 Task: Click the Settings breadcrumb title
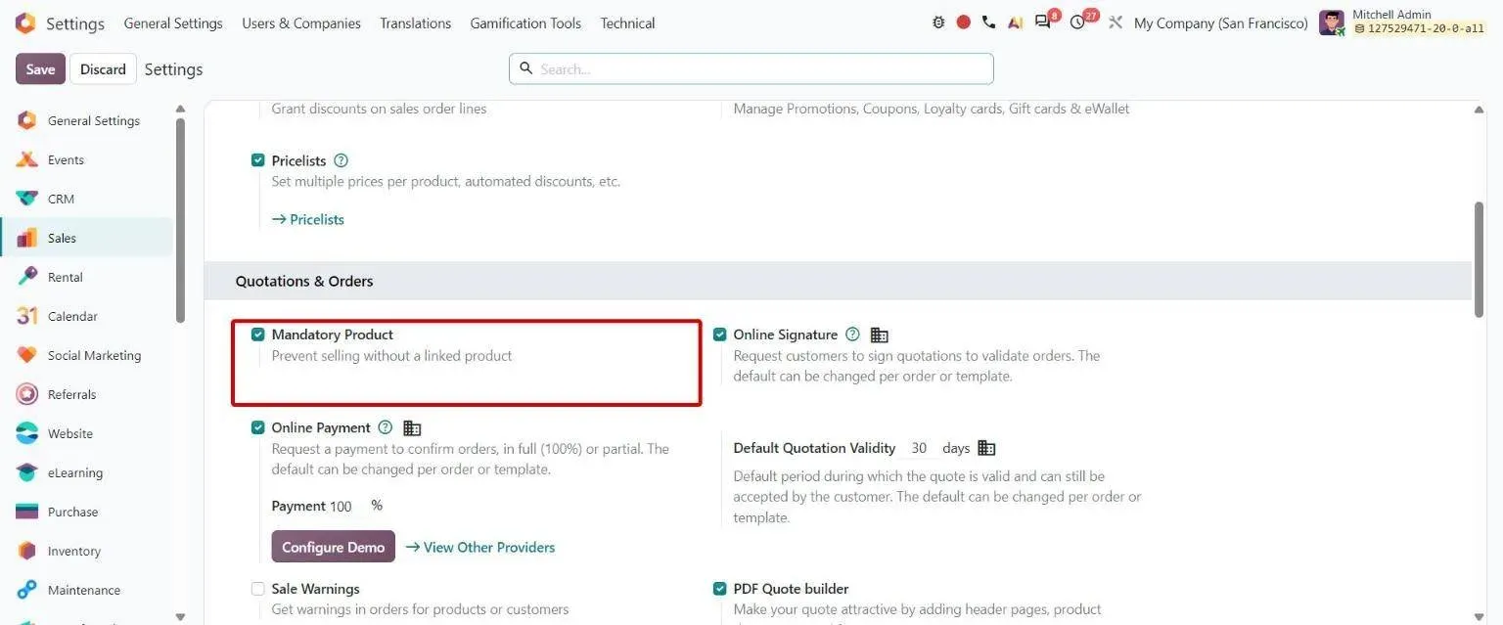[173, 68]
